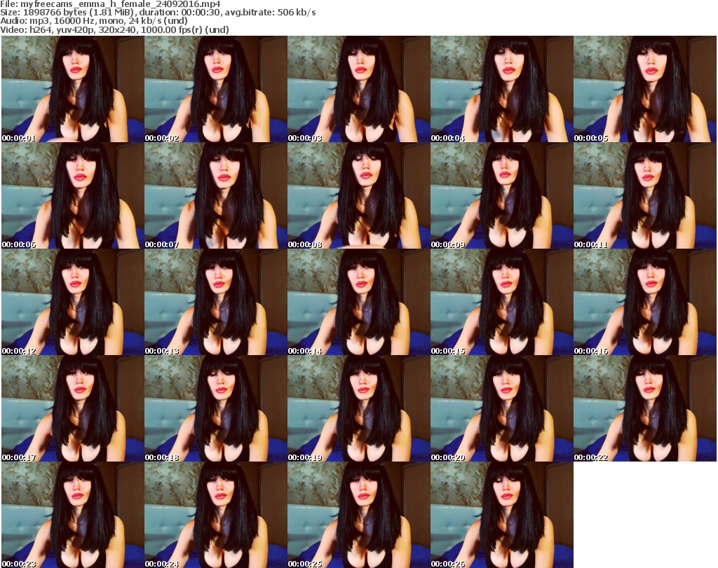
Task: Open the thumbnail marked 00:00:15
Action: click(502, 302)
